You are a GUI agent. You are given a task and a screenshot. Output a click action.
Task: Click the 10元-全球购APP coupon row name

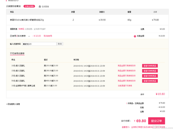click(x=23, y=86)
